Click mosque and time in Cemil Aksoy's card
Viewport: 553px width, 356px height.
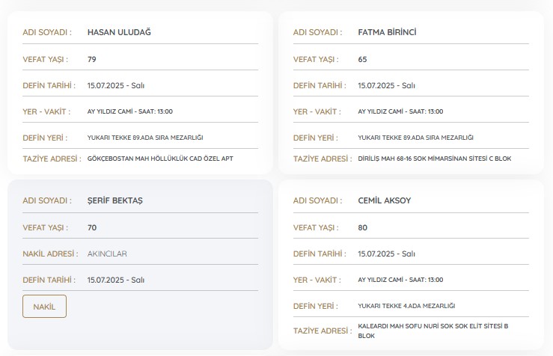400,280
